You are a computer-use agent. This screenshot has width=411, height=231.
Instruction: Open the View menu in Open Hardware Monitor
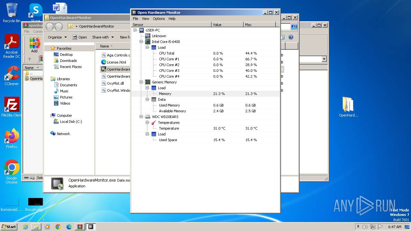click(x=145, y=19)
